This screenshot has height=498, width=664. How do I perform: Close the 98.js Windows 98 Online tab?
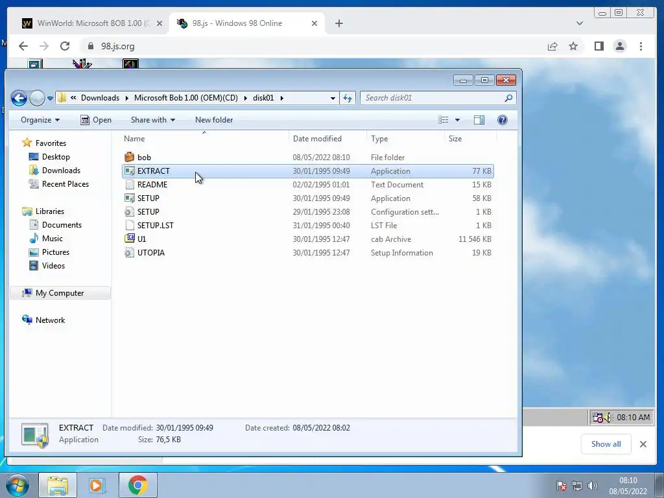[314, 23]
